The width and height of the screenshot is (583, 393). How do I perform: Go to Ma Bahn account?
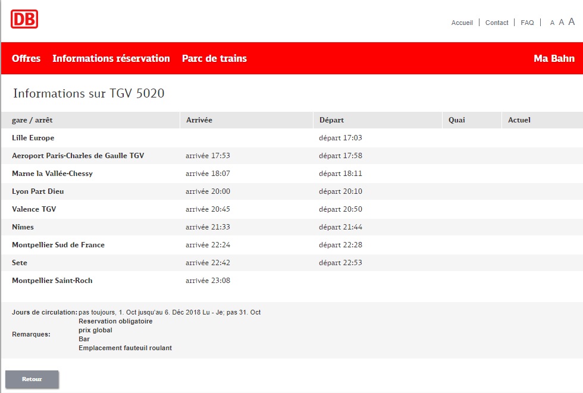pyautogui.click(x=554, y=58)
